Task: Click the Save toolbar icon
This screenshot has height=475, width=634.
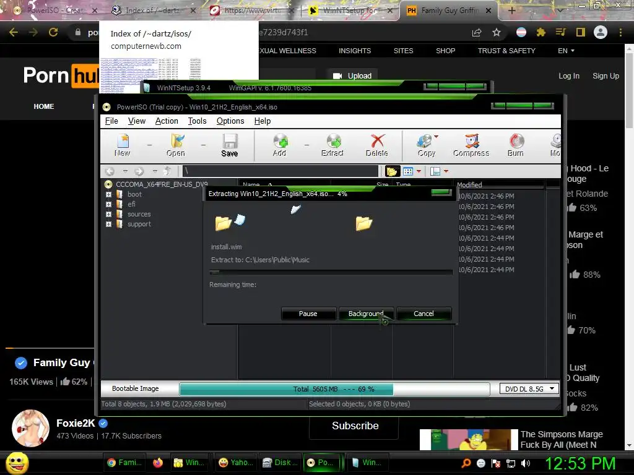Action: (x=230, y=145)
